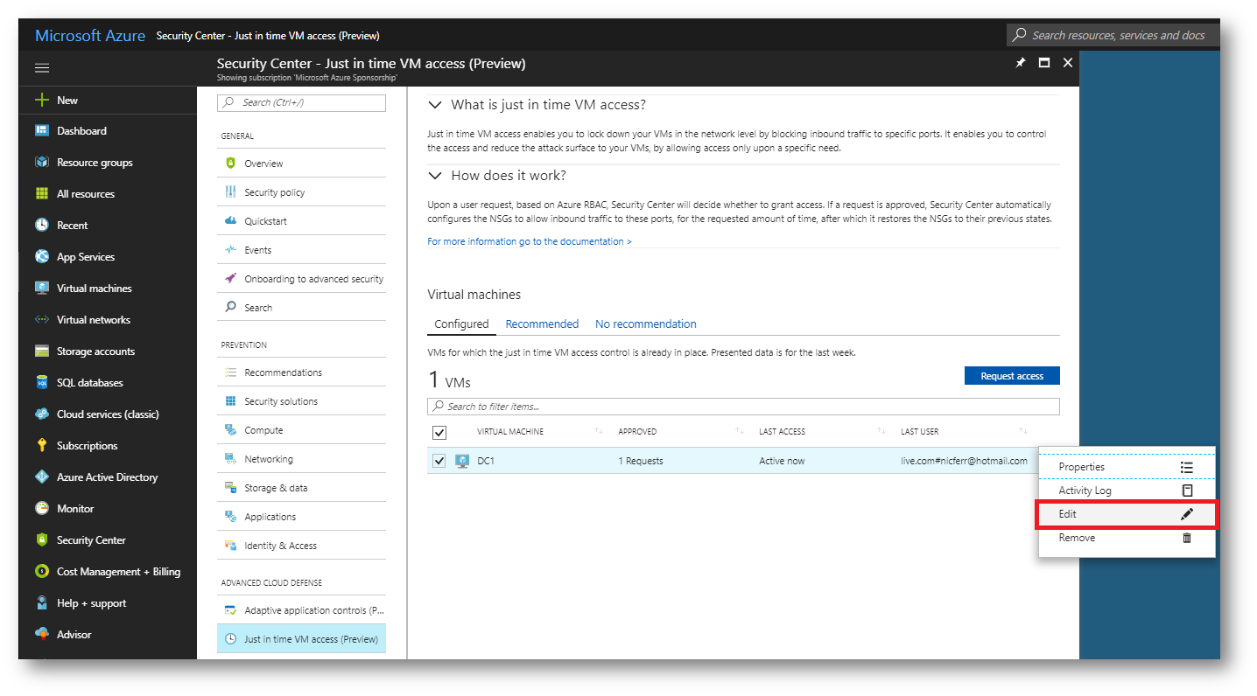Open the documentation link
Image resolution: width=1257 pixels, height=696 pixels.
(x=530, y=241)
